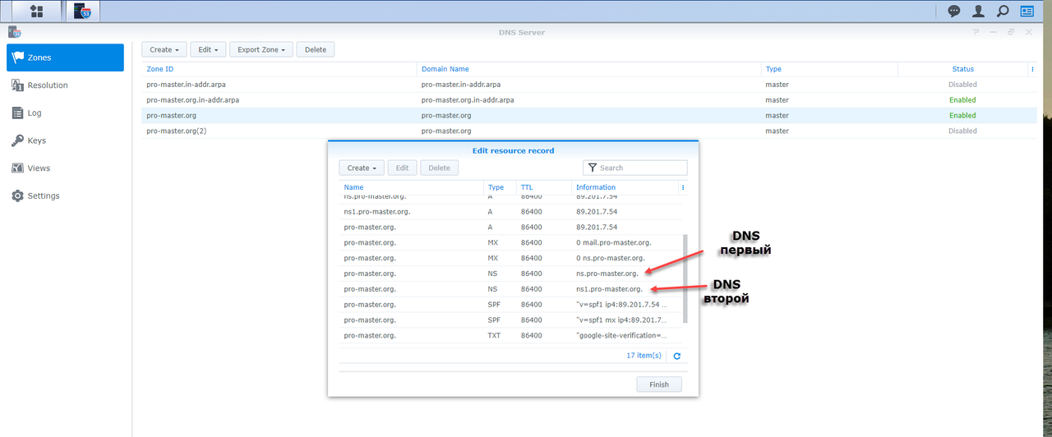
Task: Select SPF record "v=spf1 ip4:89.201.7.54
Action: (x=510, y=305)
